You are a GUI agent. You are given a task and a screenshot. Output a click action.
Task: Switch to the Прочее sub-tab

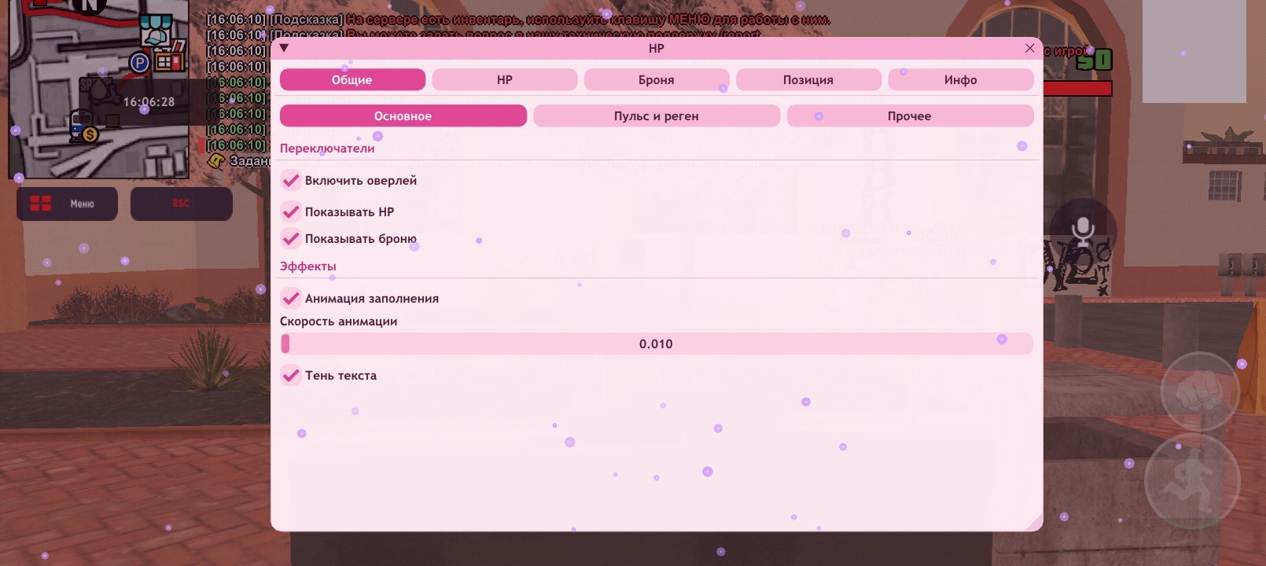coord(910,116)
